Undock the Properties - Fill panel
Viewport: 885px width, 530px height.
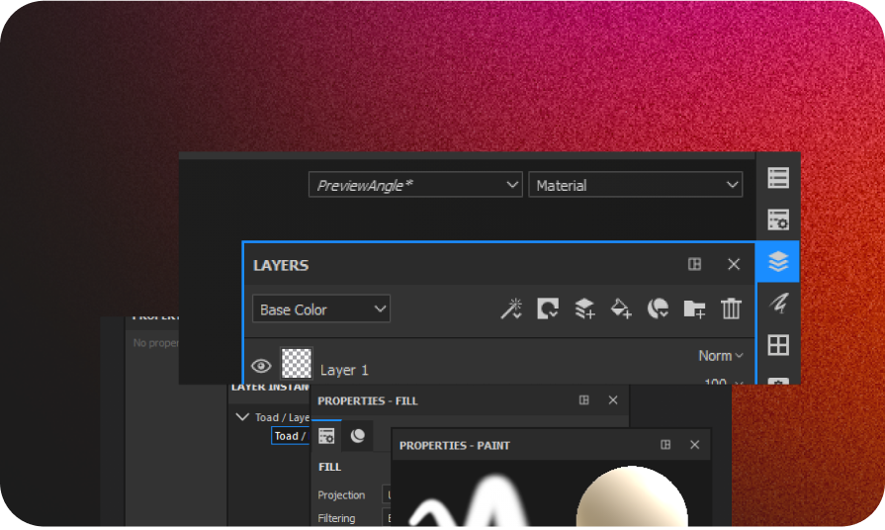coord(584,400)
